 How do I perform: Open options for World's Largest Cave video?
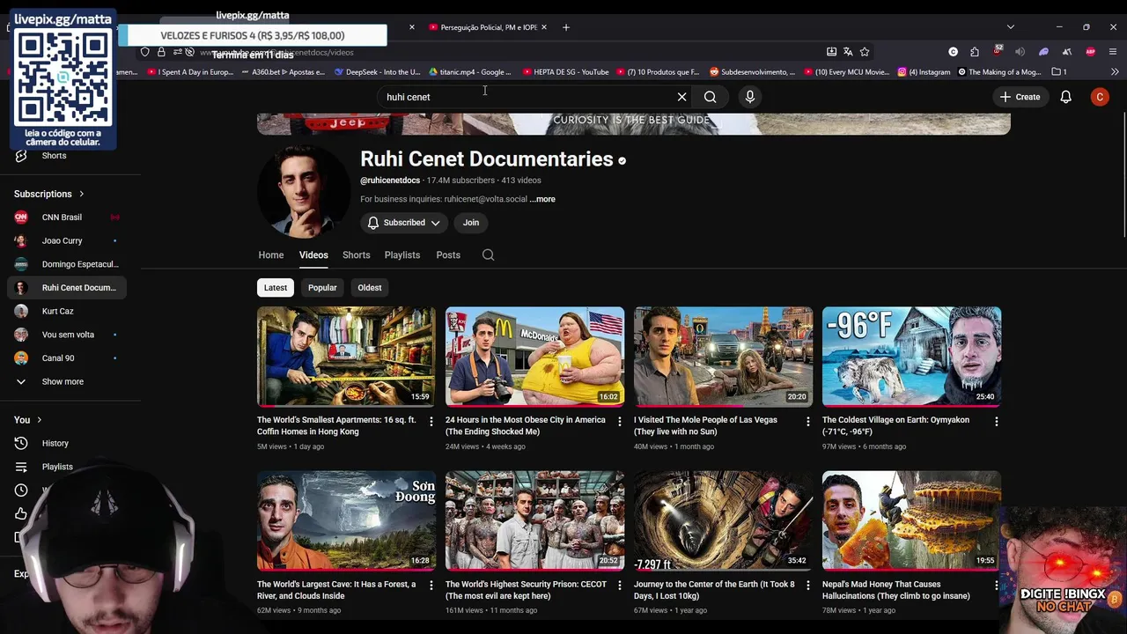431,586
